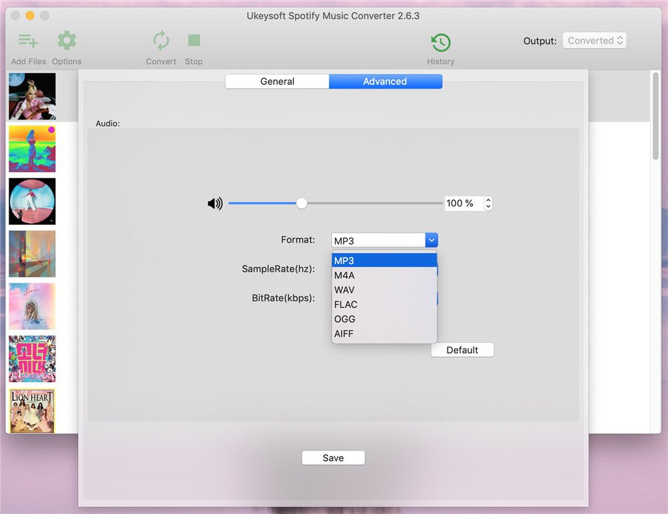The height and width of the screenshot is (514, 668).
Task: Select the abstract geometric album thumbnail
Action: point(32,254)
